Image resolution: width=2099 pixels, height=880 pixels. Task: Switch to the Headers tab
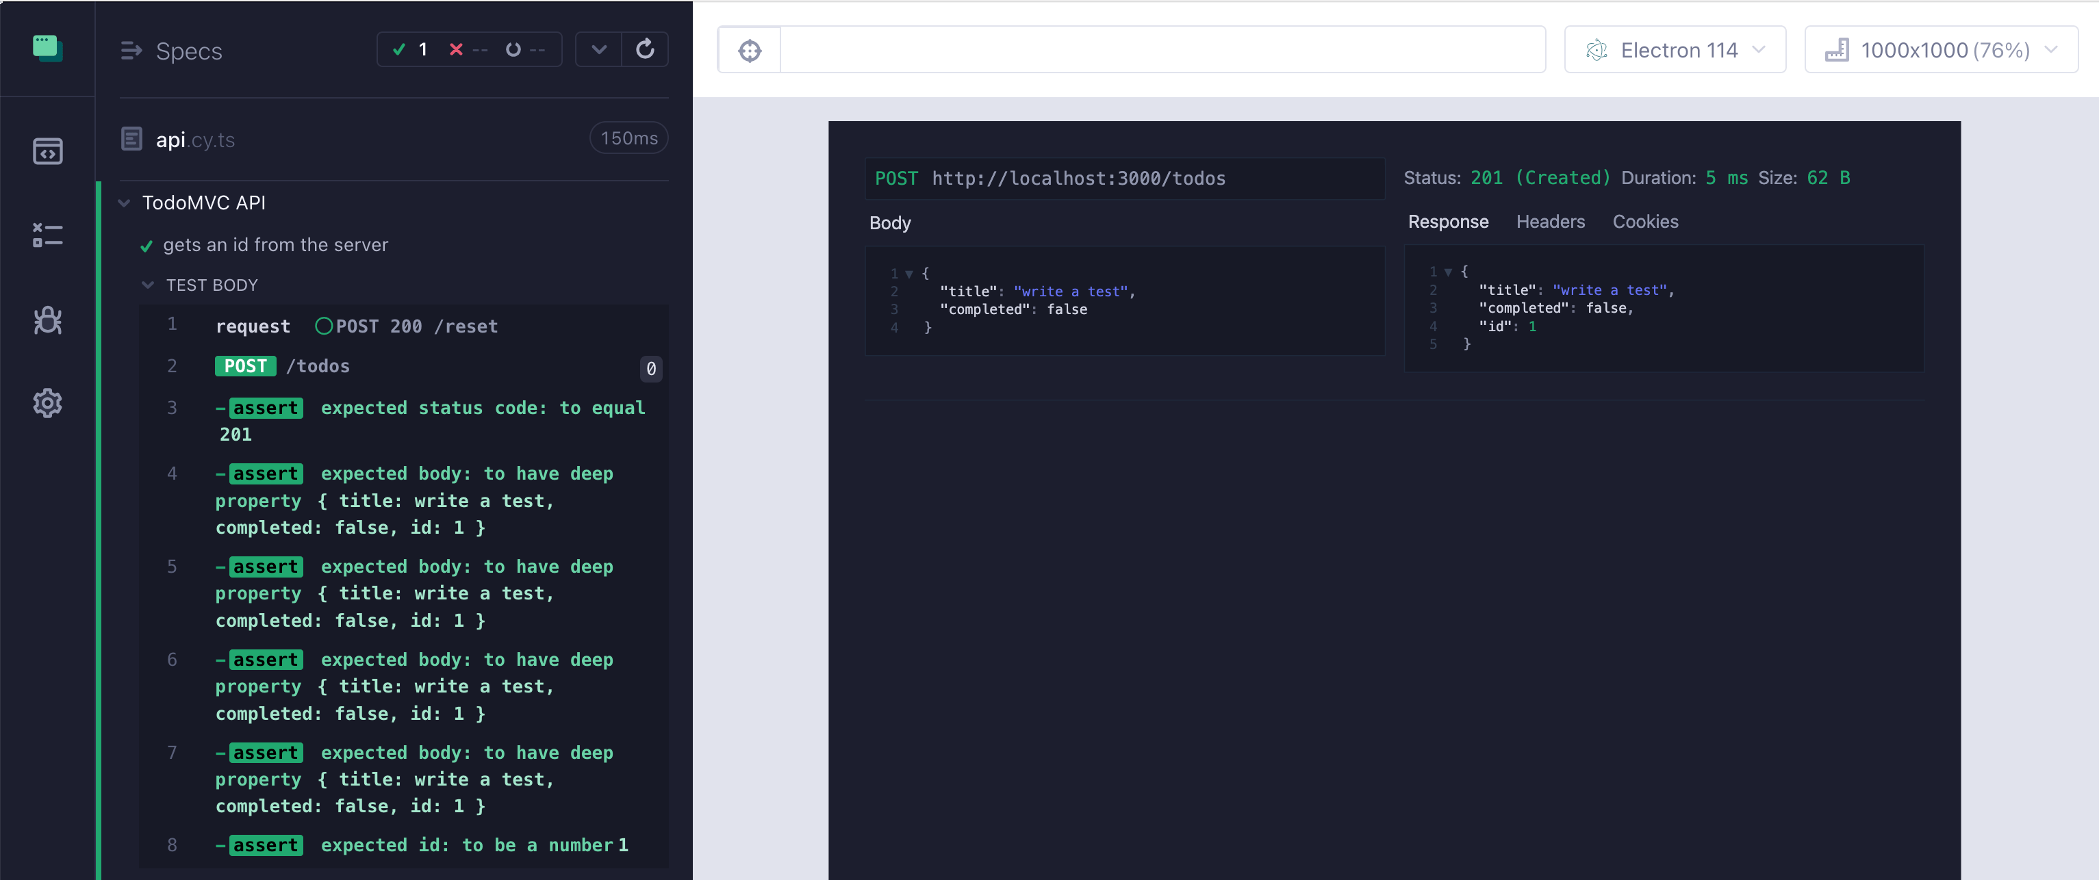[x=1550, y=222]
